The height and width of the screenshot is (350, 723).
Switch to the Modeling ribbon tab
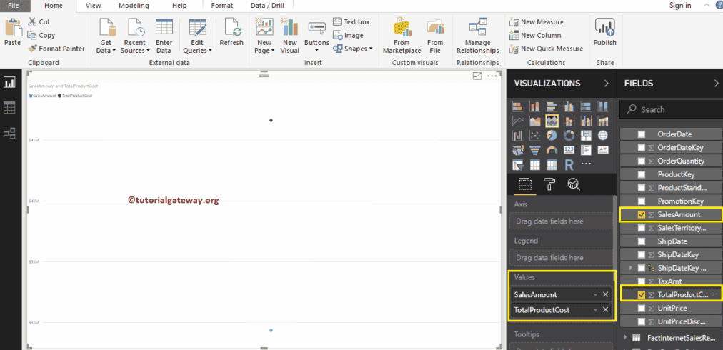[x=134, y=6]
